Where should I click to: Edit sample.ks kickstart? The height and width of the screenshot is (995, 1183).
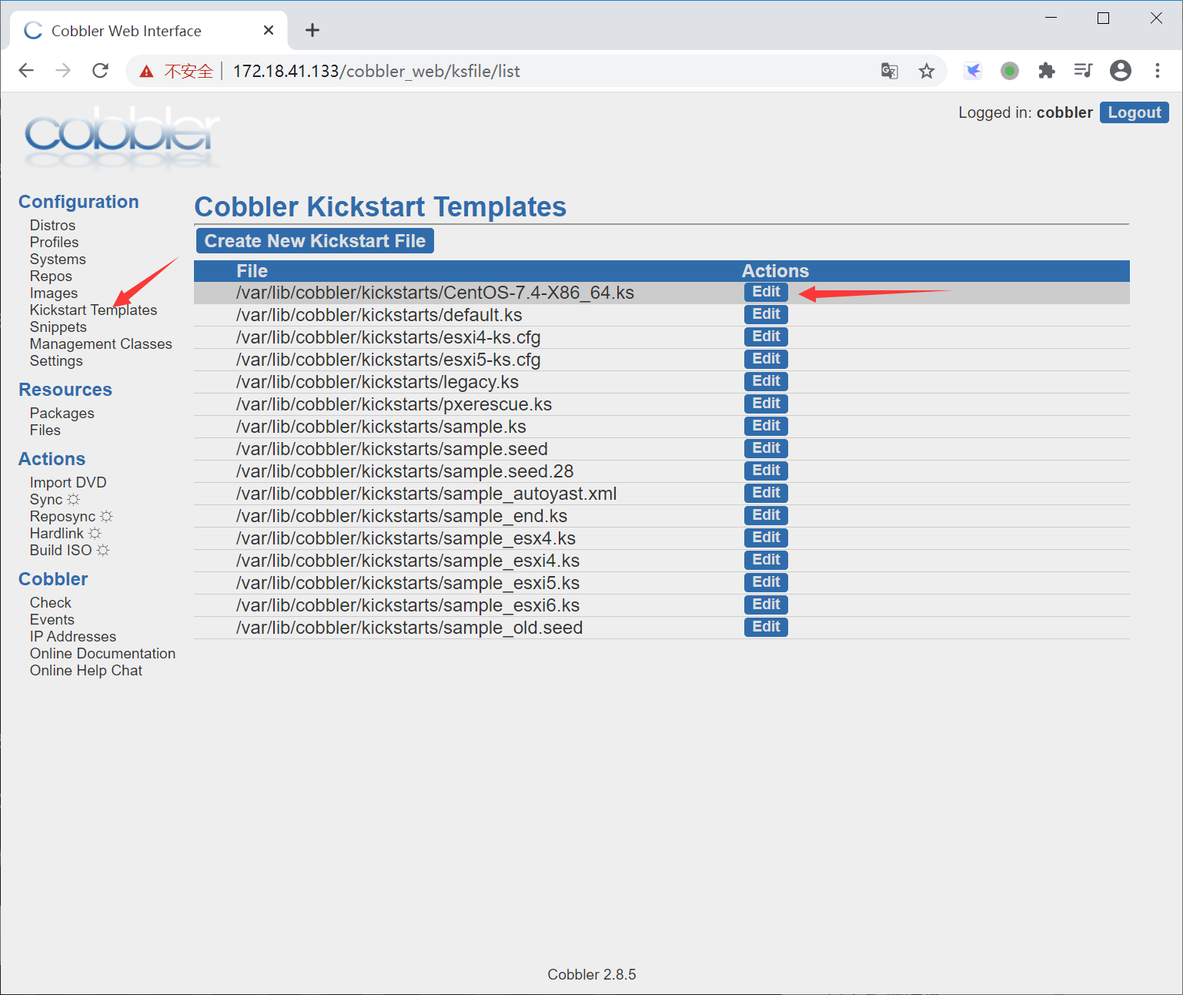click(x=766, y=426)
